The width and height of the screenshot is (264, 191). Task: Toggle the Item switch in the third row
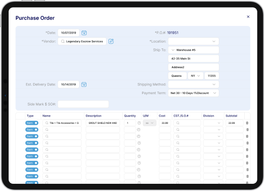pos(32,136)
